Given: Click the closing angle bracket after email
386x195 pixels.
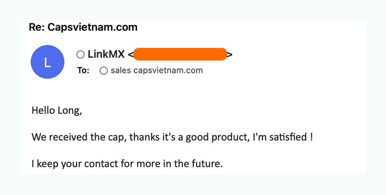Looking at the screenshot, I should 229,54.
